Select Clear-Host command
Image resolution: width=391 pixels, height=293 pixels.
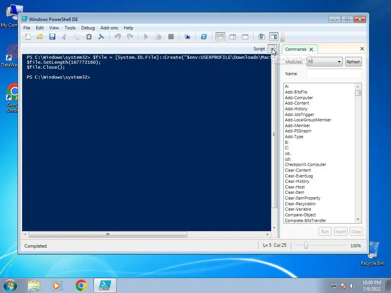tap(295, 187)
